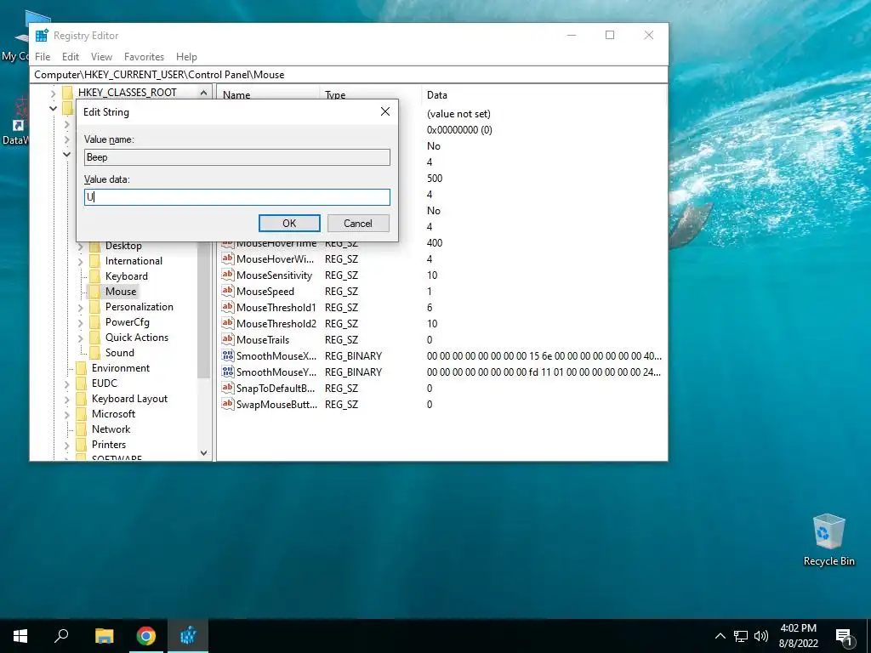This screenshot has width=871, height=653.
Task: Expand the HKEY_CLASSES_ROOT key
Action: (54, 93)
